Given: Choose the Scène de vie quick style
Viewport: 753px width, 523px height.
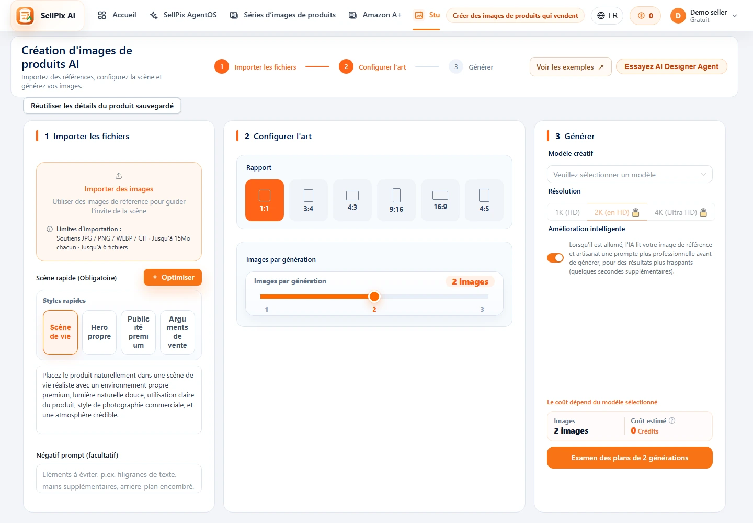Looking at the screenshot, I should (x=60, y=332).
